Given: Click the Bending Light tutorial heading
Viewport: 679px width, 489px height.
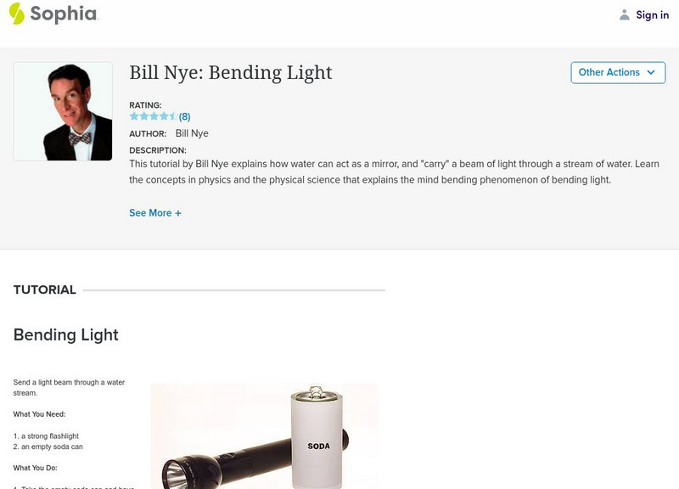Looking at the screenshot, I should tap(66, 334).
